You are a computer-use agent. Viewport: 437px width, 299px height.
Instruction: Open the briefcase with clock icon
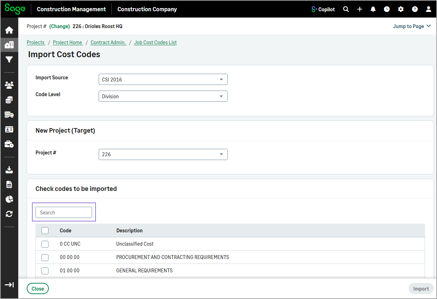(x=9, y=144)
